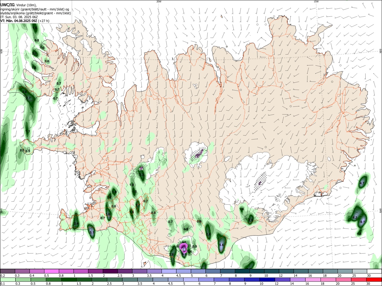Click the "VT: Mán. 04.08.2025 09Z (+27 h)" line
The height and width of the screenshot is (286, 382).
(25, 21)
